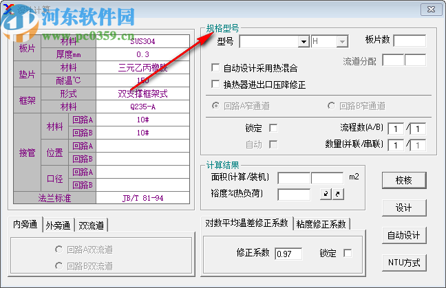Edit the 修正系数 0.97 field
This screenshot has height=288, width=446.
click(x=288, y=254)
